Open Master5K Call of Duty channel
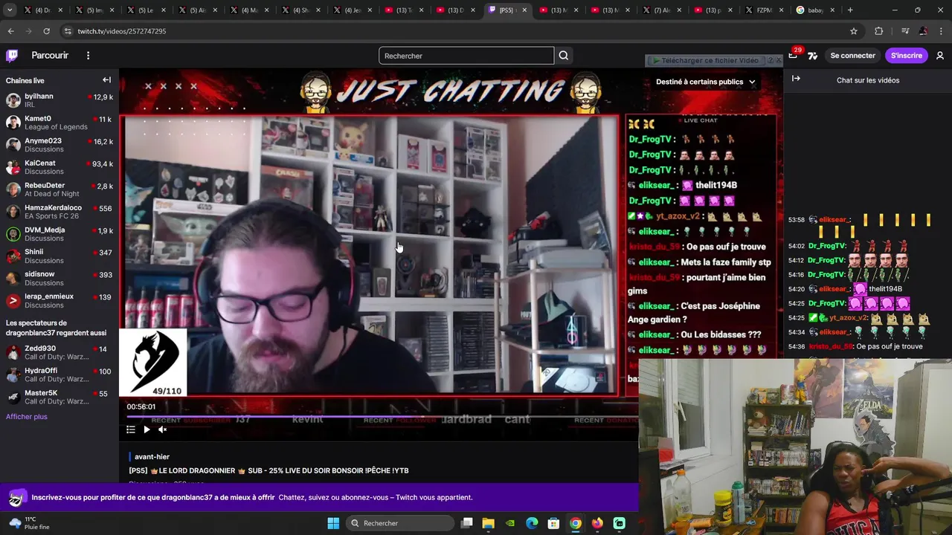Viewport: 952px width, 535px height. [x=59, y=398]
